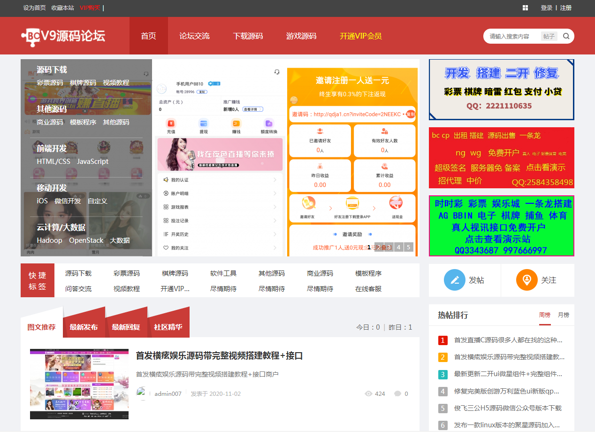The width and height of the screenshot is (595, 432).
Task: Click the blue 发帖 pencil icon
Action: coord(455,280)
